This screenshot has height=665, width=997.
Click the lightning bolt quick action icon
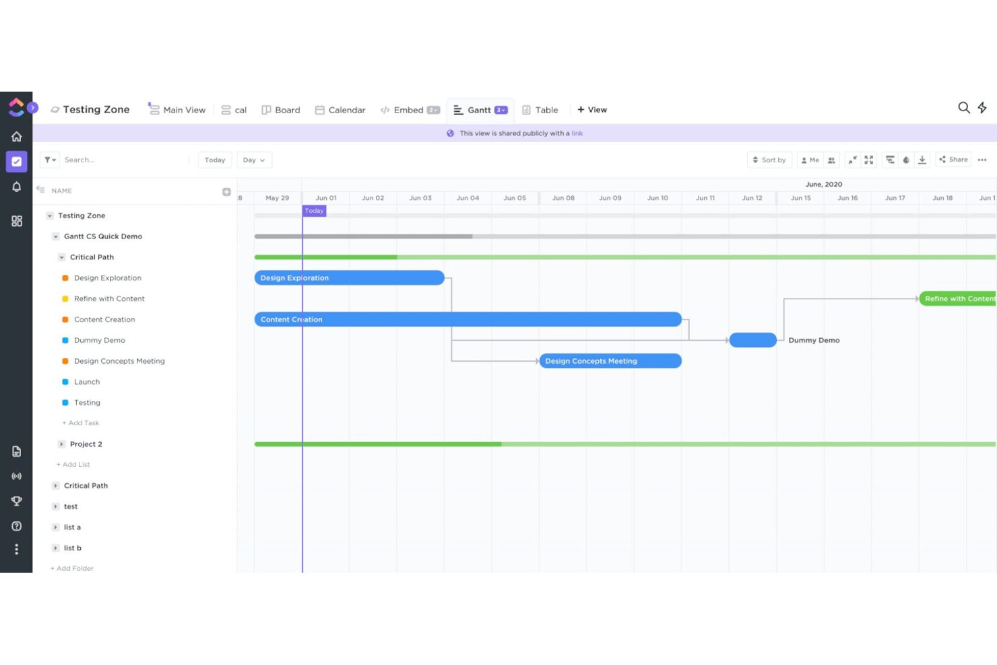tap(982, 108)
